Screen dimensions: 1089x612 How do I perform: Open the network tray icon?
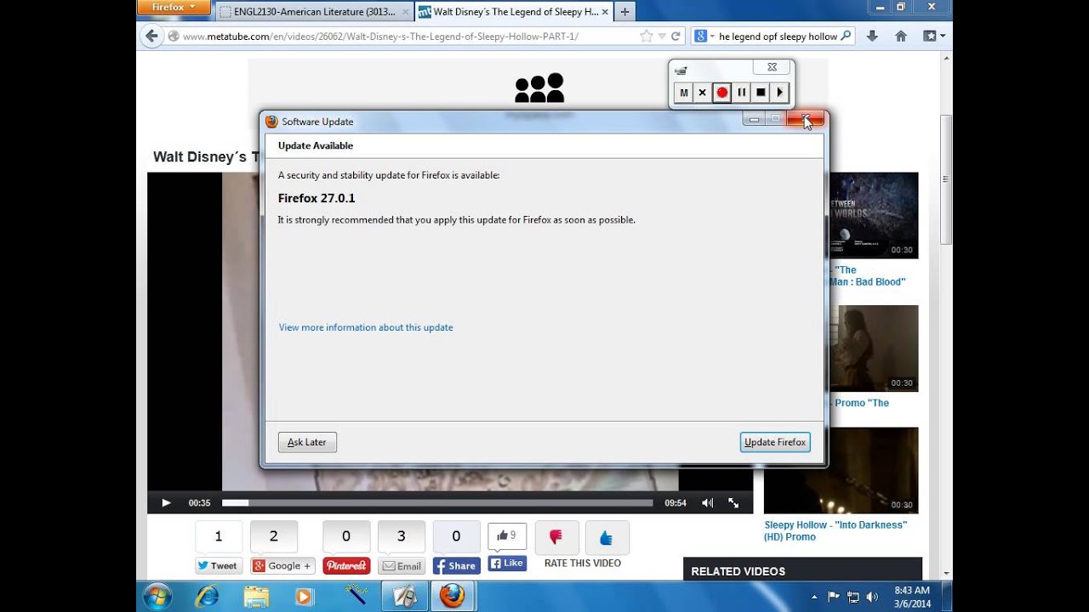coord(853,597)
